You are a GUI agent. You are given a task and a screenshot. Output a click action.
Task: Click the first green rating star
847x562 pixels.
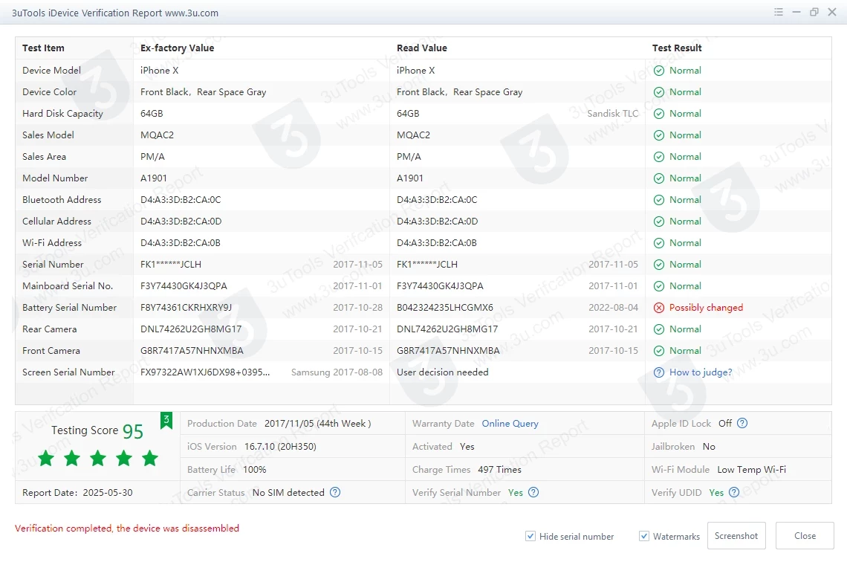click(x=47, y=458)
